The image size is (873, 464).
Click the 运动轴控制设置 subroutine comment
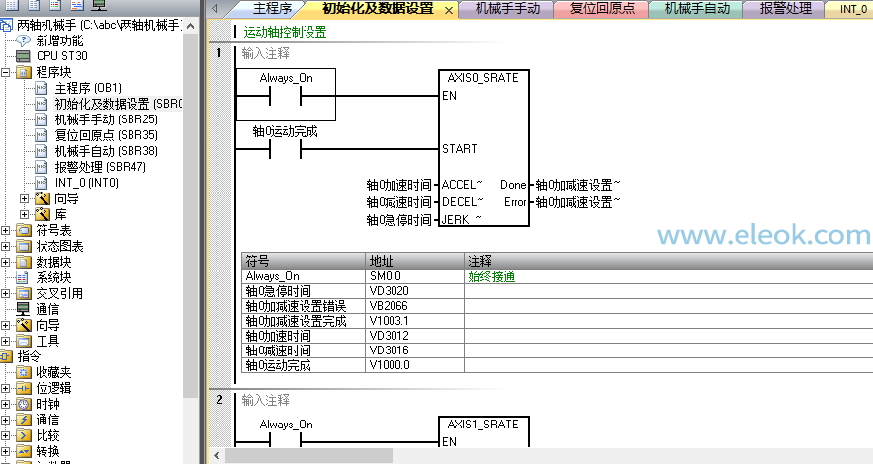pyautogui.click(x=285, y=33)
